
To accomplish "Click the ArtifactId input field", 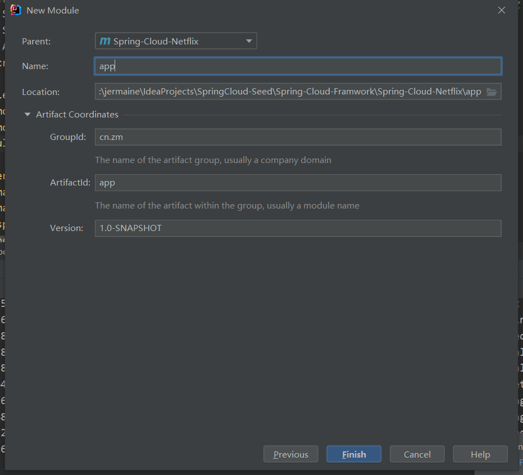I will 298,183.
